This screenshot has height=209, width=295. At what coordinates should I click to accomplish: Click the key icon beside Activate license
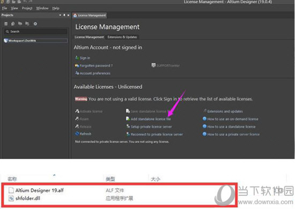tap(77, 111)
